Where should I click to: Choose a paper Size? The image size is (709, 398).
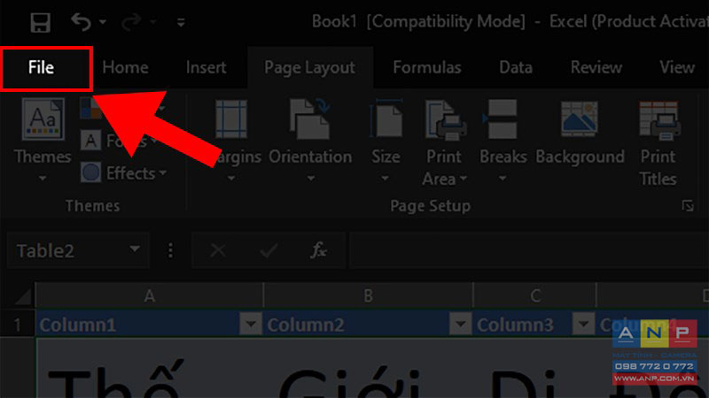pyautogui.click(x=386, y=141)
